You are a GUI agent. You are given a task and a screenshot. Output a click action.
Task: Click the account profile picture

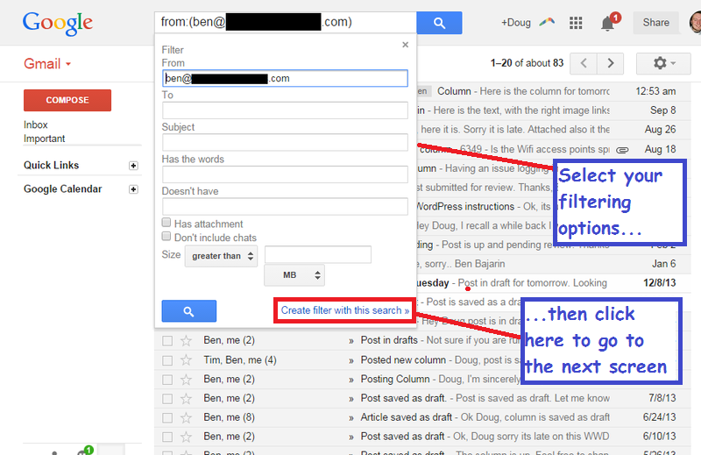(x=695, y=23)
